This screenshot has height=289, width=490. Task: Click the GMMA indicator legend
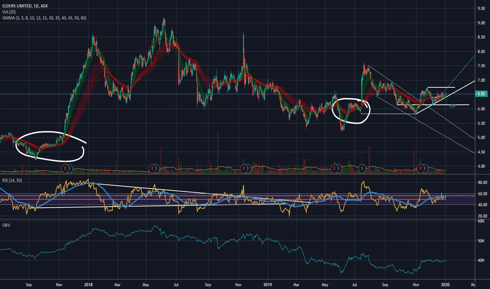44,18
